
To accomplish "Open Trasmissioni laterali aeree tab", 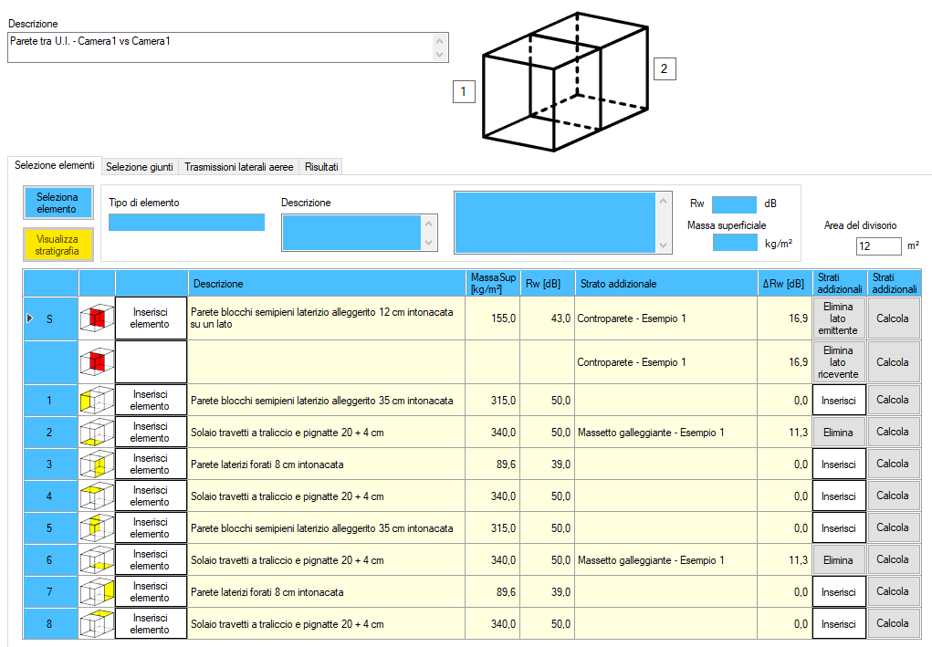I will (239, 167).
